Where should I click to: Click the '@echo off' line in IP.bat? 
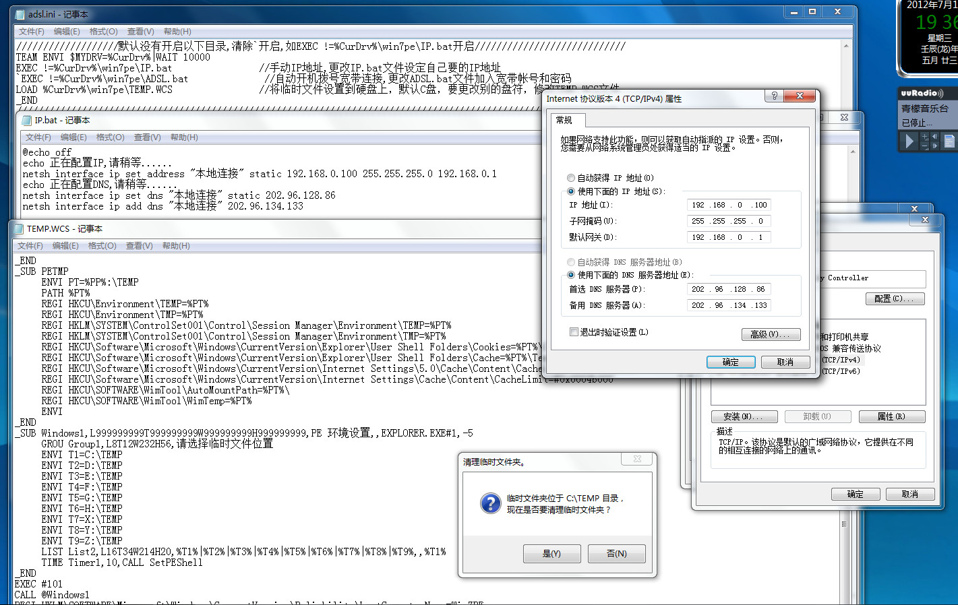[x=47, y=153]
